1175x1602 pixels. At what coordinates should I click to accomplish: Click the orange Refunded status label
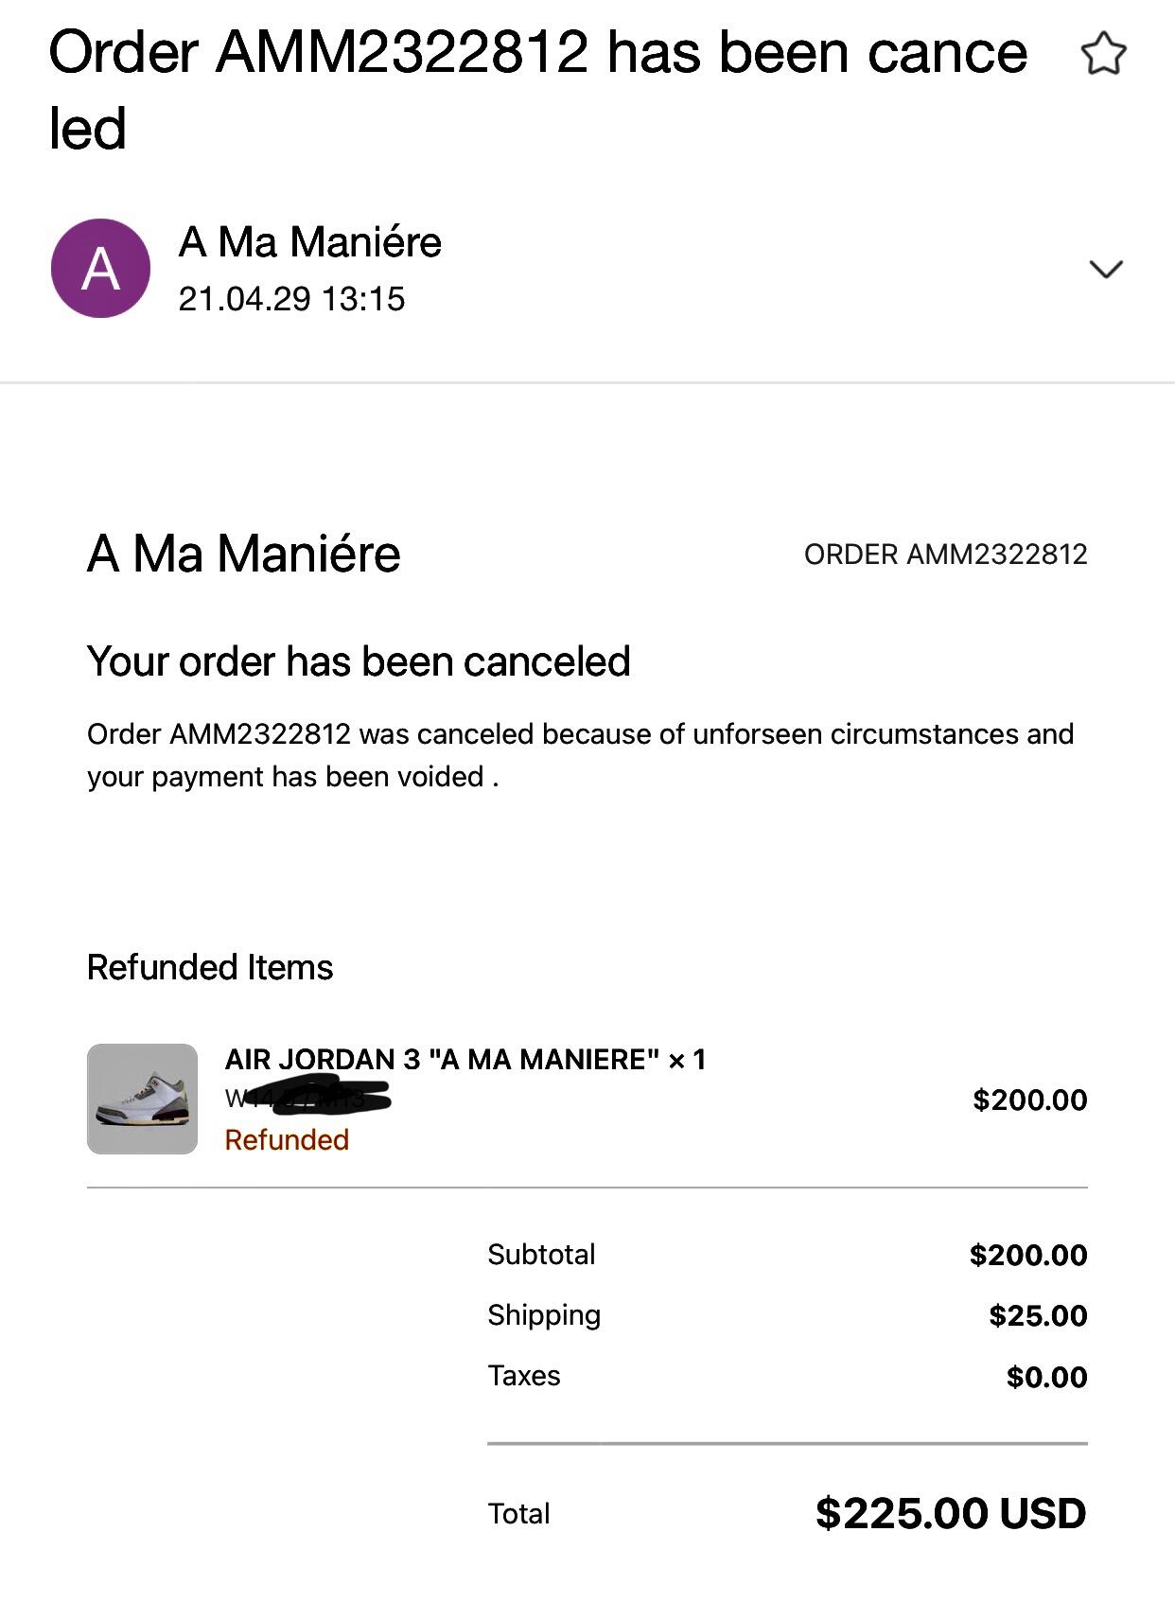tap(287, 1139)
